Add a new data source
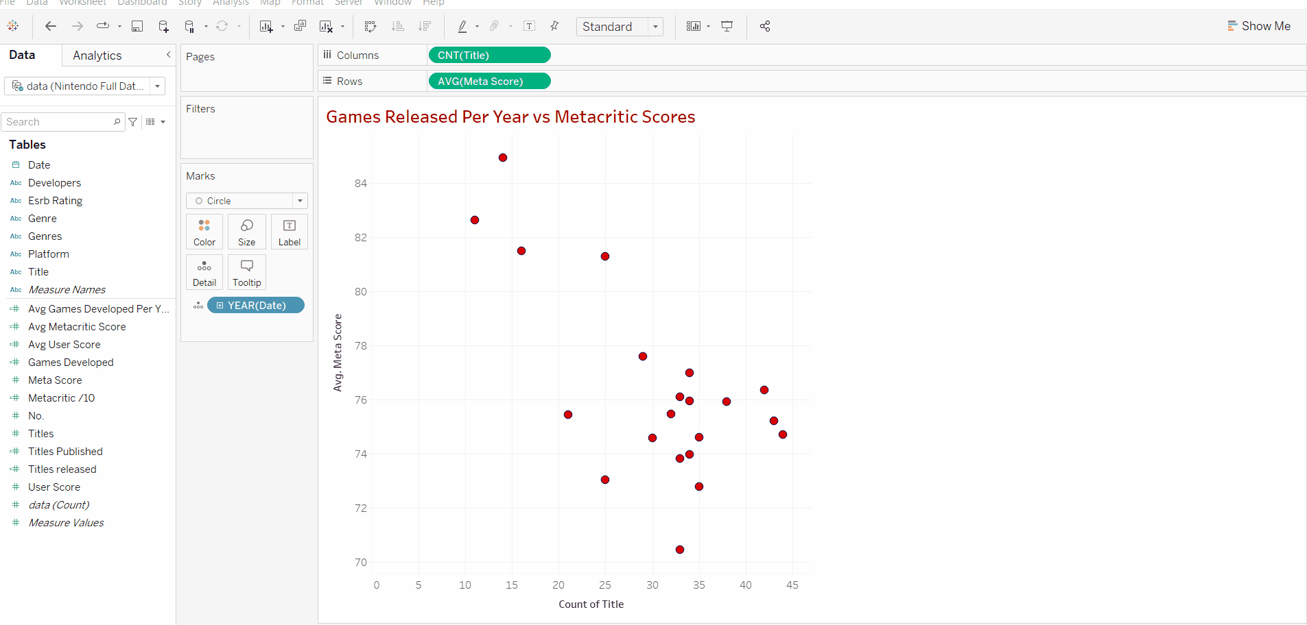 point(163,26)
